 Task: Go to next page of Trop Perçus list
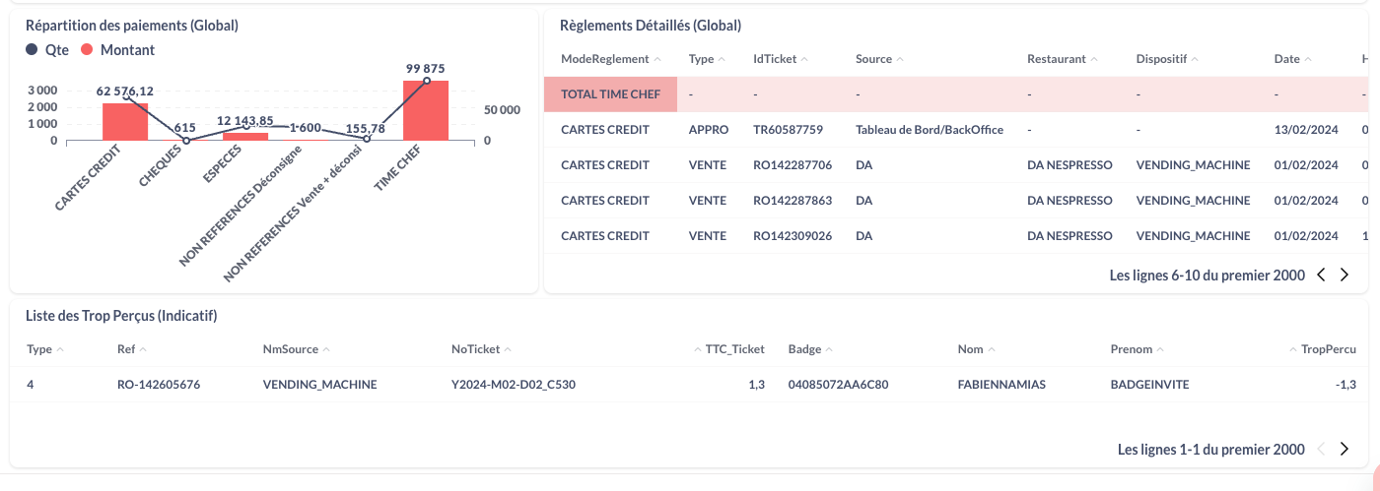pyautogui.click(x=1345, y=450)
